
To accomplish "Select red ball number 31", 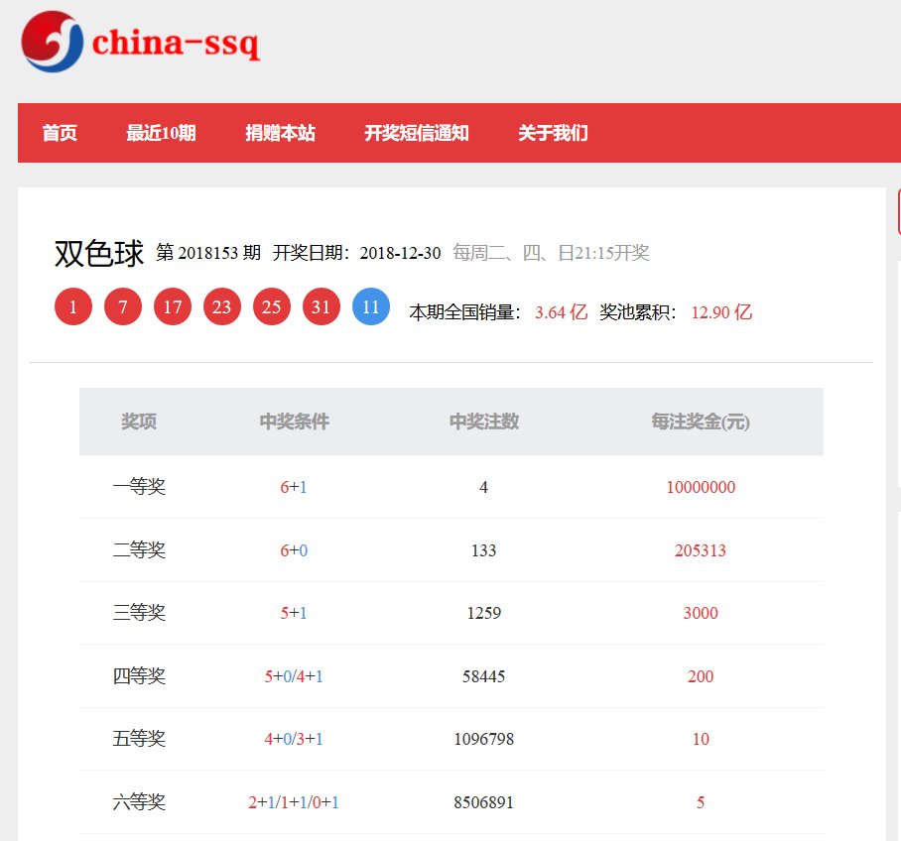I will tap(321, 306).
